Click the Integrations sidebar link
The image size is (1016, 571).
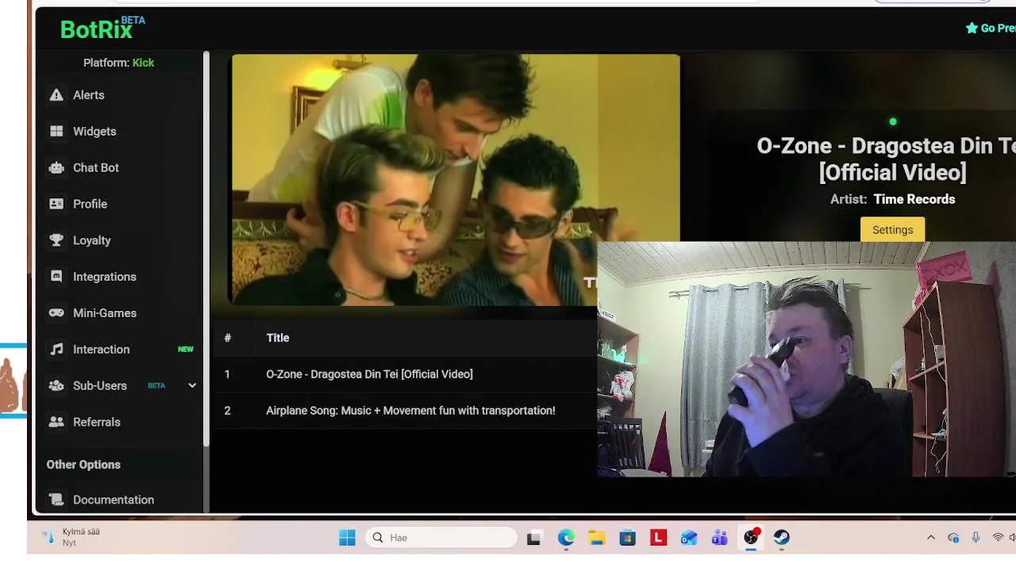[x=105, y=277]
